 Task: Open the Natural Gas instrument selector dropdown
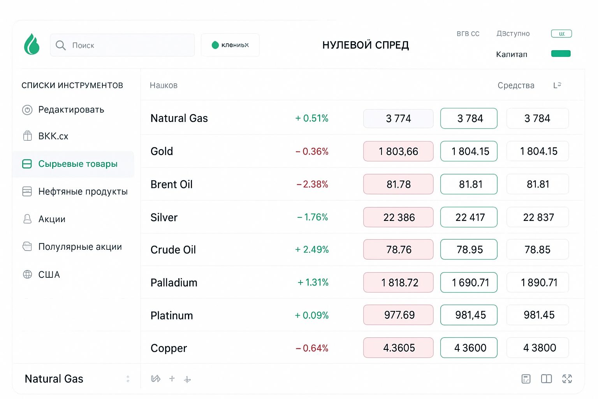click(128, 379)
